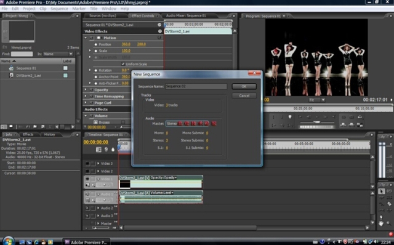This screenshot has width=394, height=245.
Task: Toggle Video 2 track output eye
Action: (87, 171)
